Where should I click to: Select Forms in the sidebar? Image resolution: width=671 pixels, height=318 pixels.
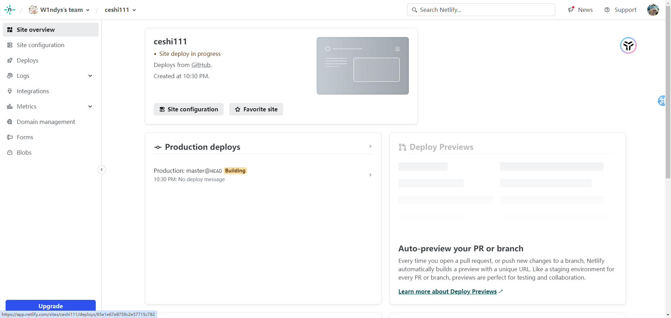(x=25, y=137)
